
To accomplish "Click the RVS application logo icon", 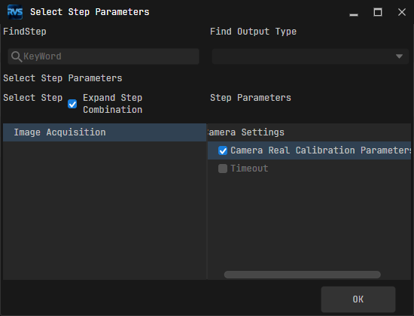I will click(x=15, y=12).
